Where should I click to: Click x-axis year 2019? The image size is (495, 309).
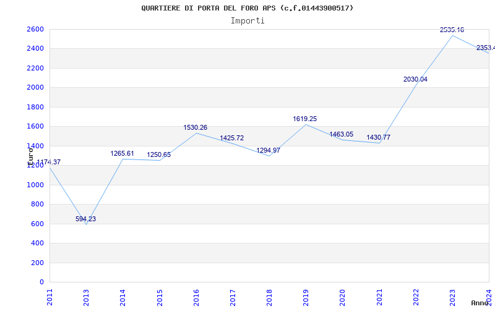pos(306,298)
